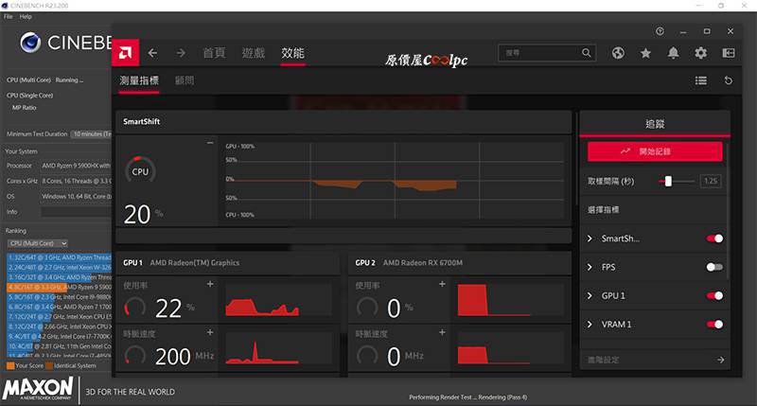Screen dimensions: 757x406
Task: Open settings gear icon in AMD Software
Action: click(700, 53)
